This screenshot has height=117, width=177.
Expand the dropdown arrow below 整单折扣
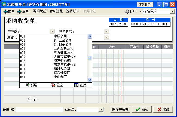point(107,37)
